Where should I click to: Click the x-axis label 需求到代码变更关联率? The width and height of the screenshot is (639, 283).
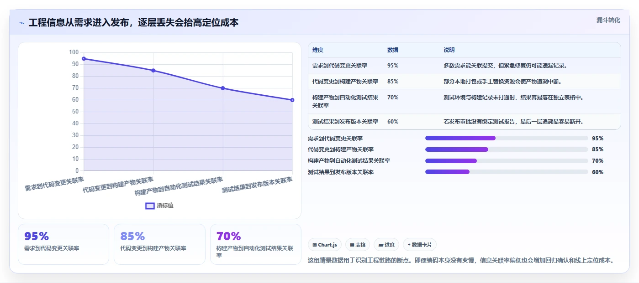click(54, 184)
